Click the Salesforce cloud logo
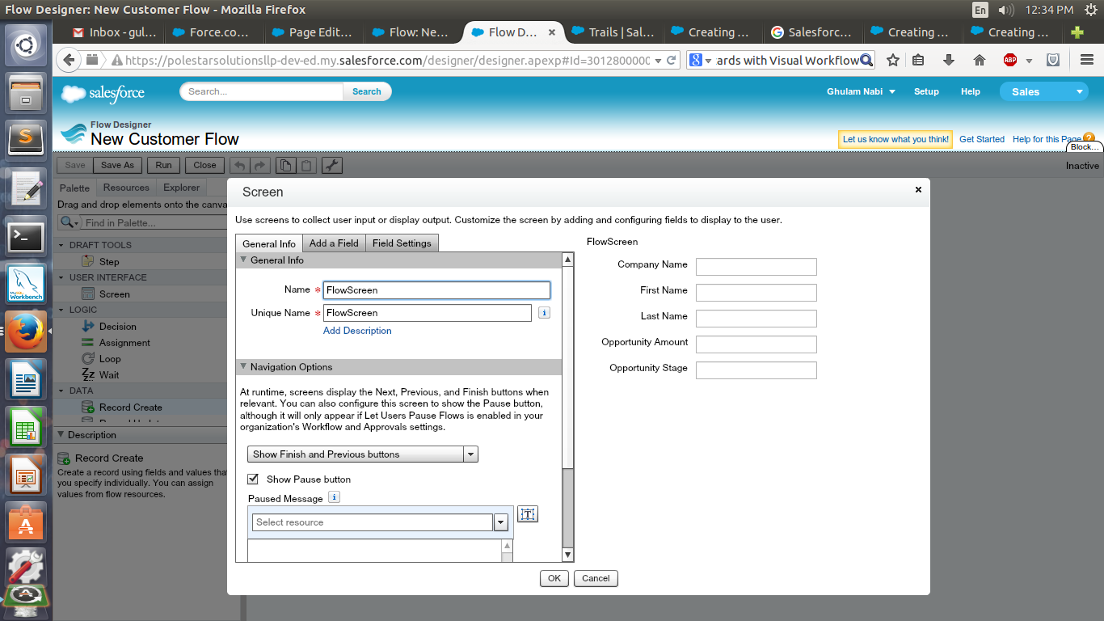The height and width of the screenshot is (621, 1104). [x=103, y=93]
